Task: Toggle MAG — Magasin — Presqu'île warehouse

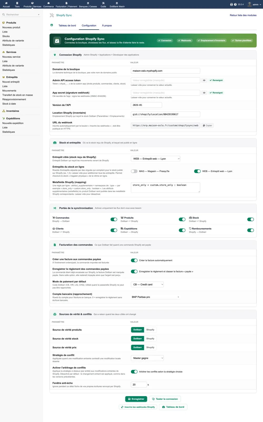Action: pyautogui.click(x=134, y=171)
